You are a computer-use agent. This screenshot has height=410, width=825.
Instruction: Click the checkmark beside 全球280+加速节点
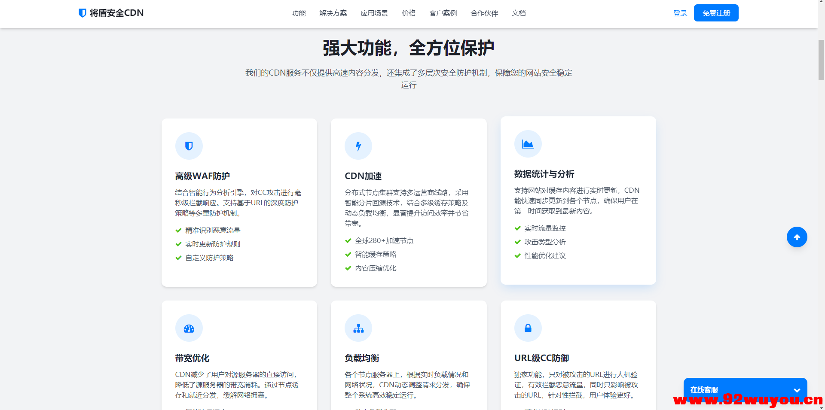(348, 240)
